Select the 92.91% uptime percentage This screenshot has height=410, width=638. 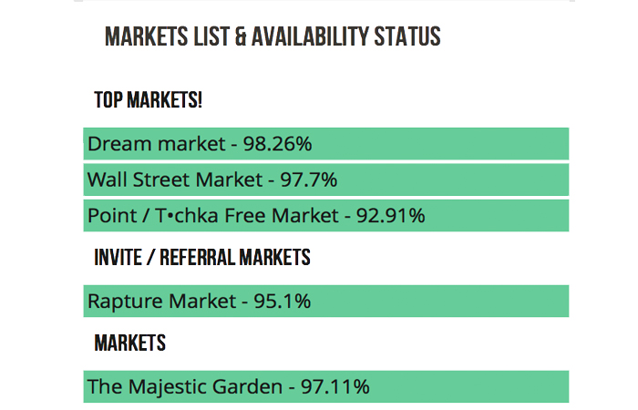[x=388, y=216]
